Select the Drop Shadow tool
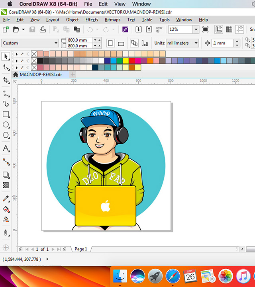This screenshot has width=255, height=287. pos(6,175)
